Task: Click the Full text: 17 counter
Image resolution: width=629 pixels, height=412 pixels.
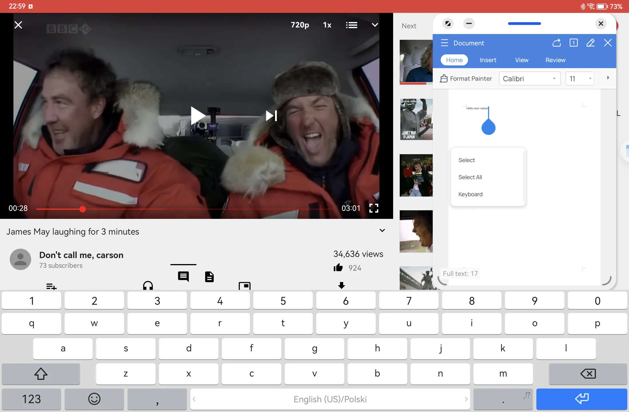Action: [x=460, y=274]
